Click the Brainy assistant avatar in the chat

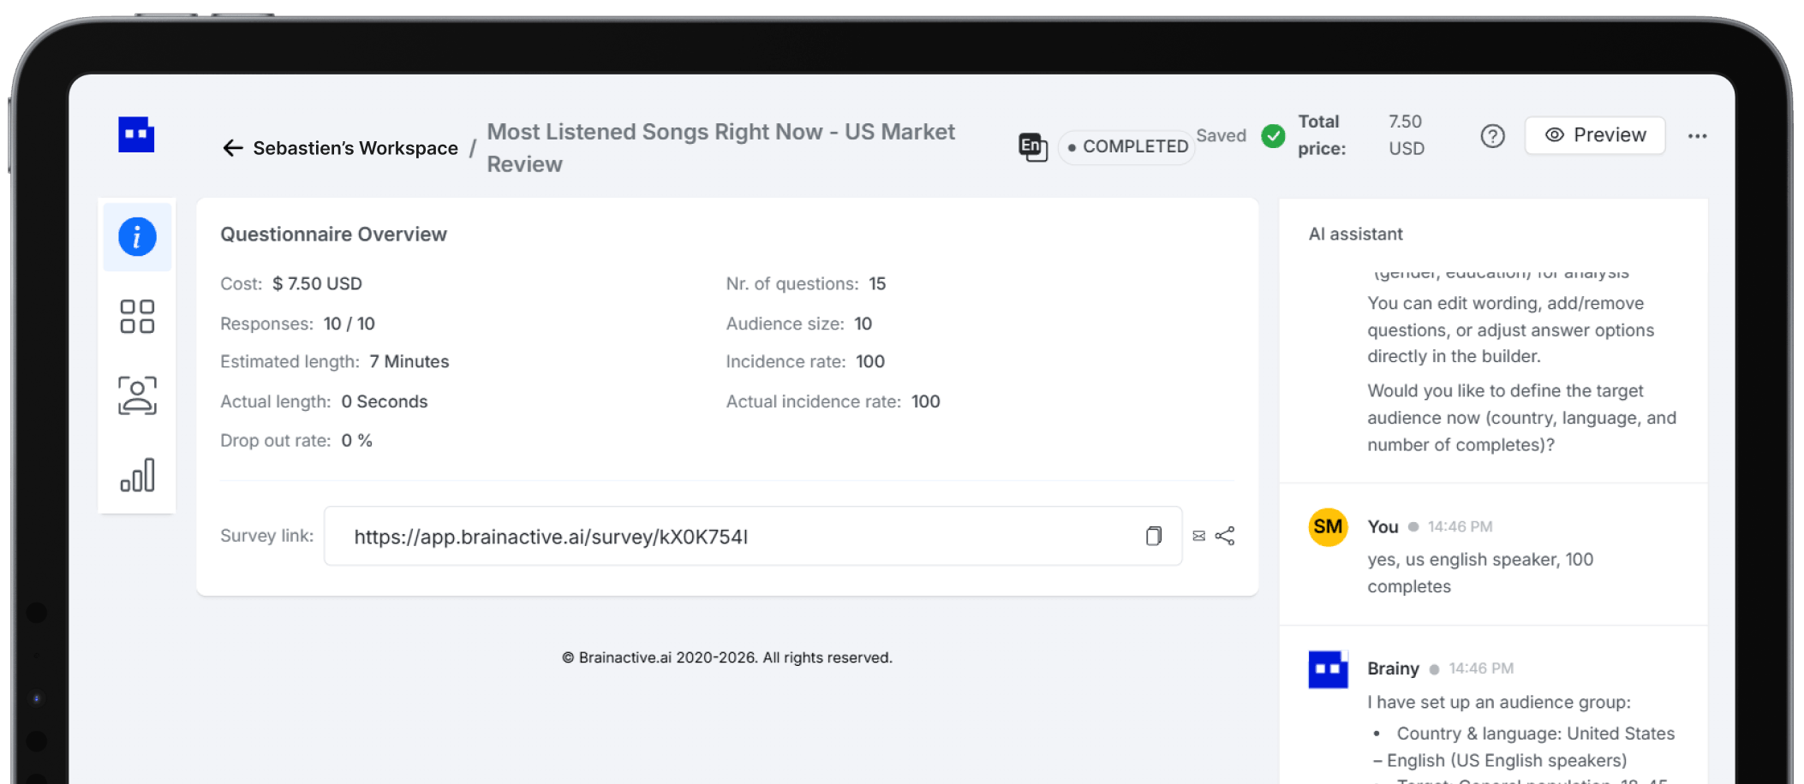coord(1328,669)
